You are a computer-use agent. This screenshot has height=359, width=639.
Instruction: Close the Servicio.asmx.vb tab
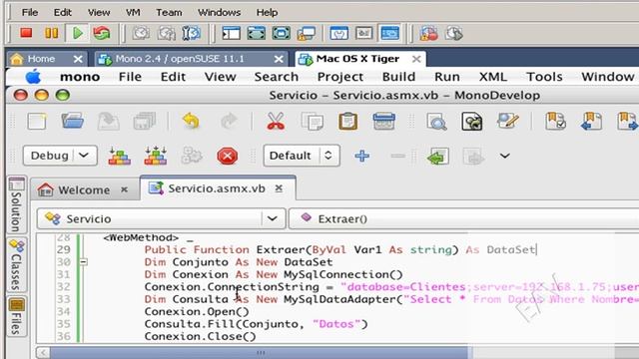tap(279, 188)
